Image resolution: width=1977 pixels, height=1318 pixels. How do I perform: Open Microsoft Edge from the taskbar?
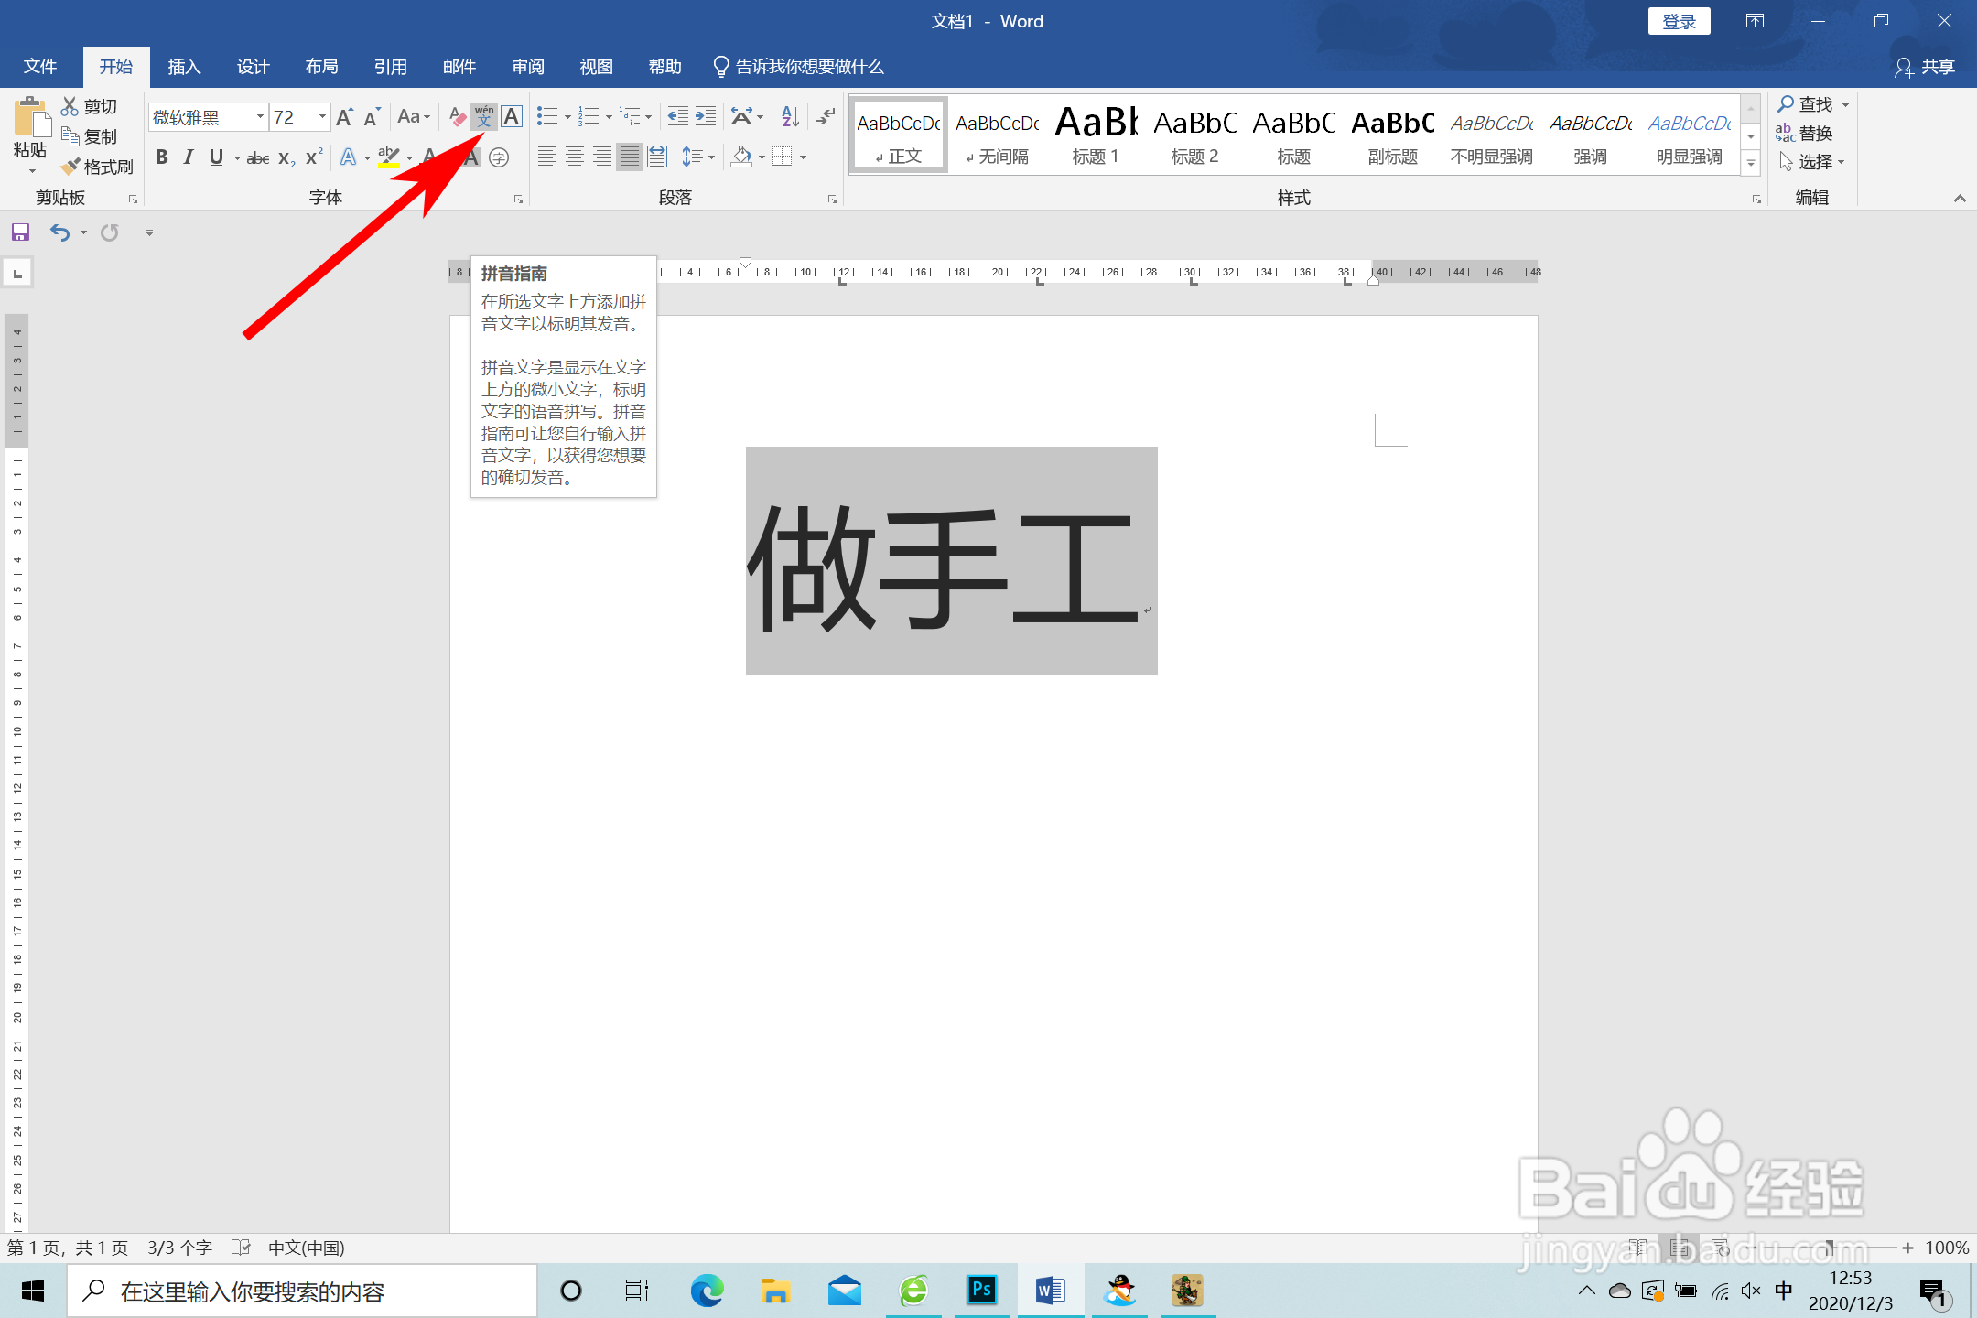pyautogui.click(x=707, y=1291)
